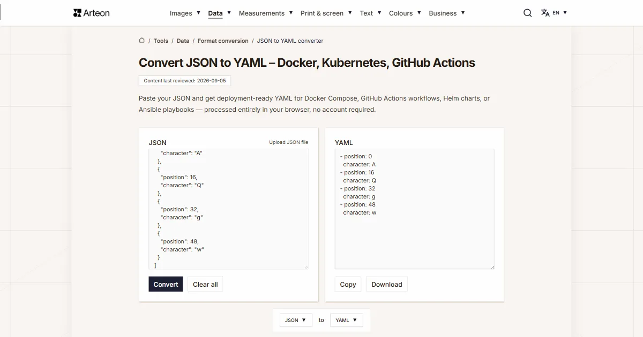Open the Data menu
This screenshot has height=337, width=643.
pos(215,13)
